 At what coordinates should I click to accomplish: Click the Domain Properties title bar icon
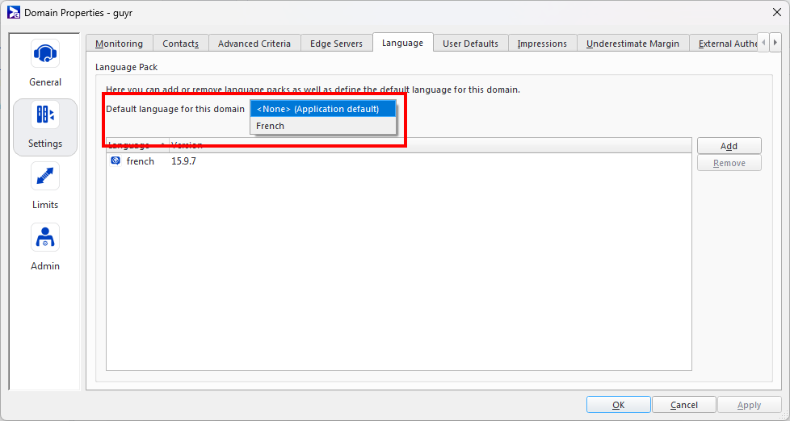(13, 12)
